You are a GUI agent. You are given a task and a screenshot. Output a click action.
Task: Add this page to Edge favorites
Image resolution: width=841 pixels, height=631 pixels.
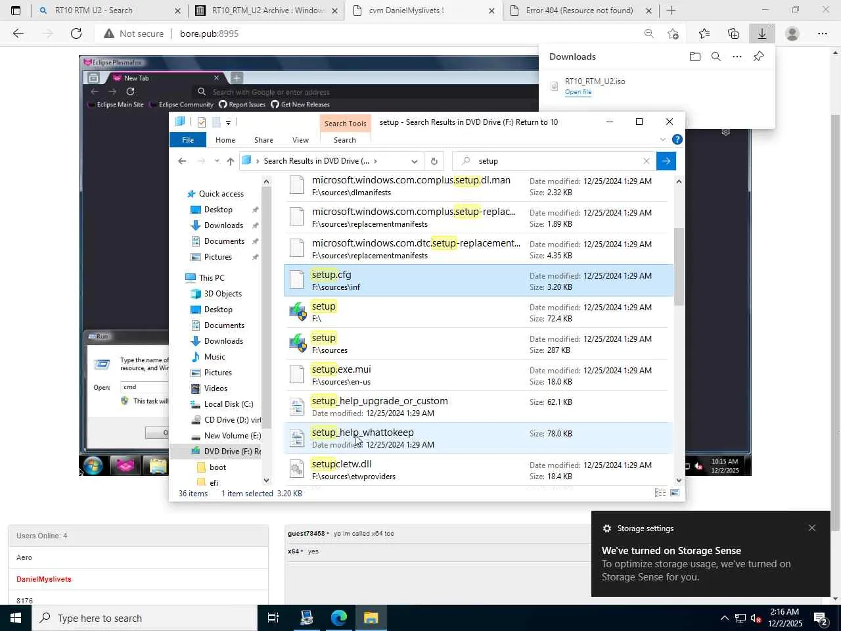(x=673, y=34)
